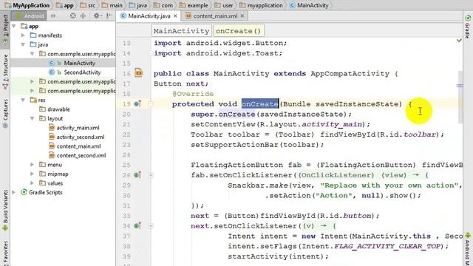Open the Captures tool window
Screen dimensions: 473x266
point(5,113)
